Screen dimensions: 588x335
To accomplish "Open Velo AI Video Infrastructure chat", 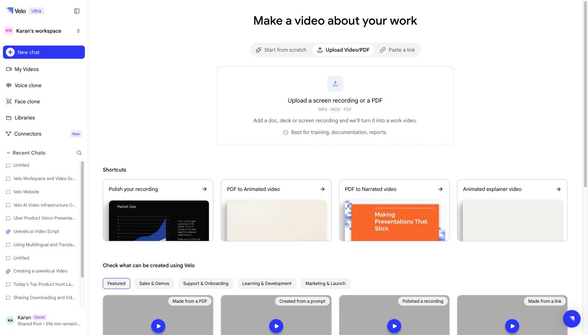I will click(x=41, y=205).
